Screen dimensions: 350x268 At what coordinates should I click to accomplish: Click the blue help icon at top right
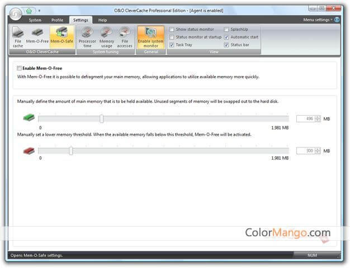(x=337, y=20)
